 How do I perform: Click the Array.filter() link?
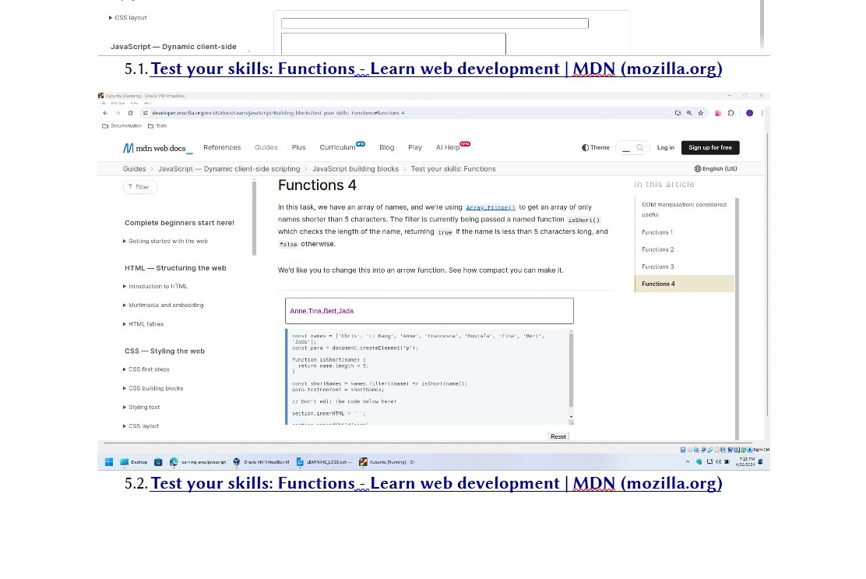[x=491, y=208]
